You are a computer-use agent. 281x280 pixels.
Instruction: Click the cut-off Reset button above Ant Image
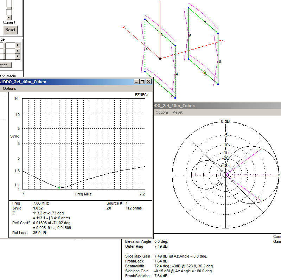point(5,65)
